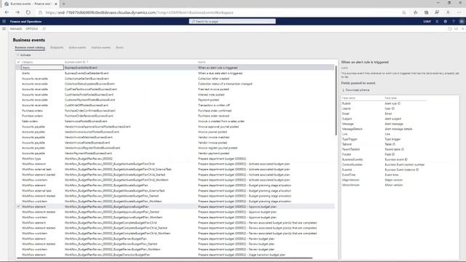The image size is (466, 262).
Task: Toggle the checkmark on the BudgetApproveBudgetPlan workflow element row
Action: (18, 207)
